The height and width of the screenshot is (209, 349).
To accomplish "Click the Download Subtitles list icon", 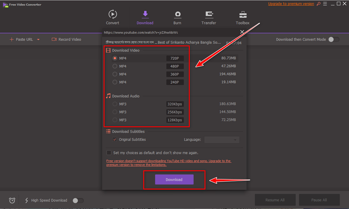I will [x=108, y=131].
